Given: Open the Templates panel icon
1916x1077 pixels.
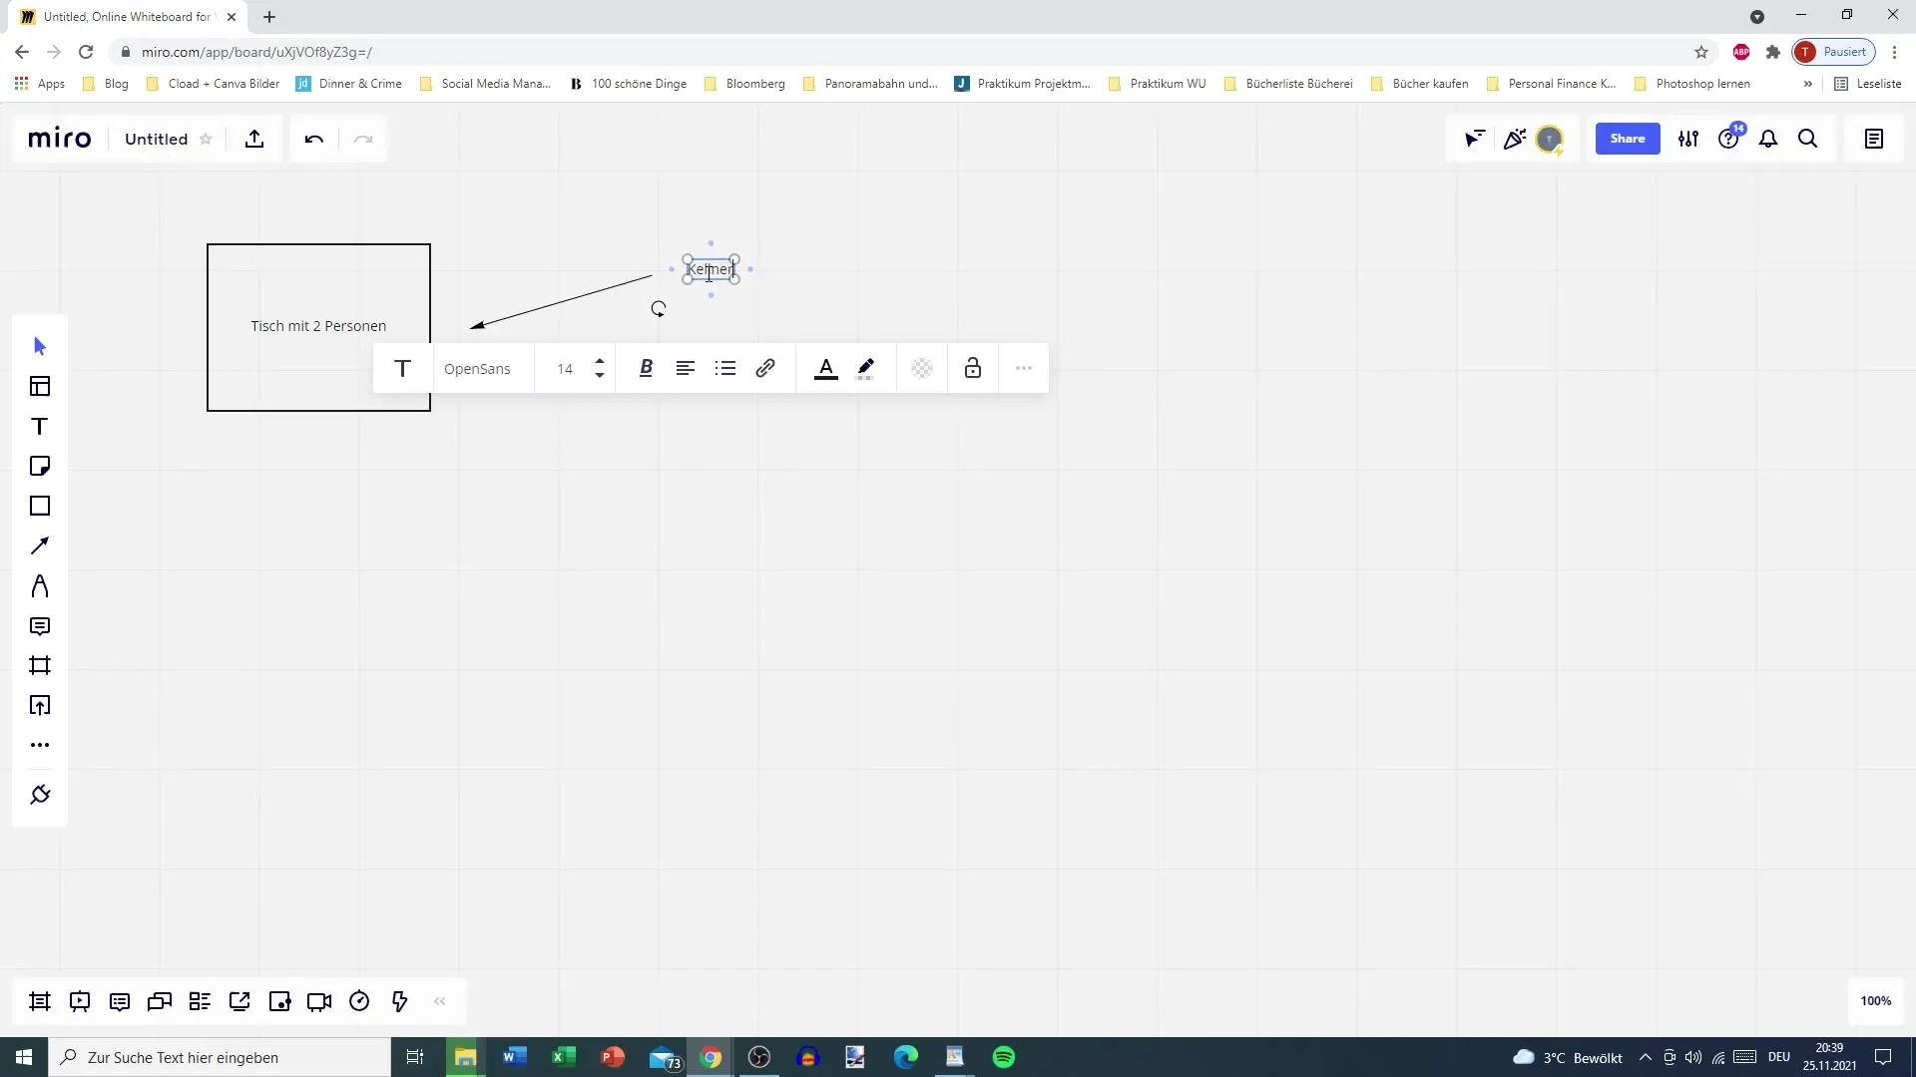Looking at the screenshot, I should point(40,388).
